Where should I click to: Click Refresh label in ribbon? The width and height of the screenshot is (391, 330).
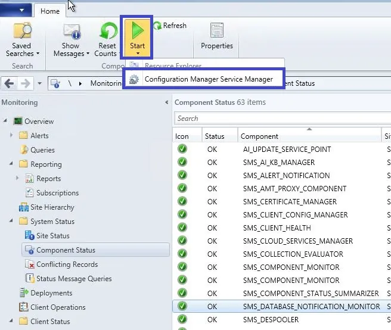(x=175, y=26)
